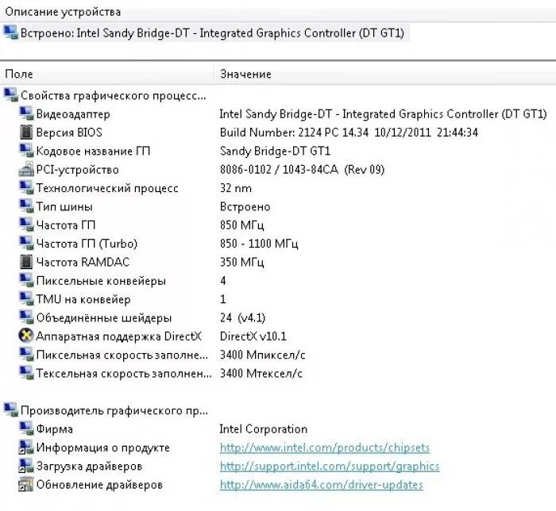Select the Аппаратная поддержка DirectX field label
This screenshot has height=511, width=556.
[x=119, y=336]
